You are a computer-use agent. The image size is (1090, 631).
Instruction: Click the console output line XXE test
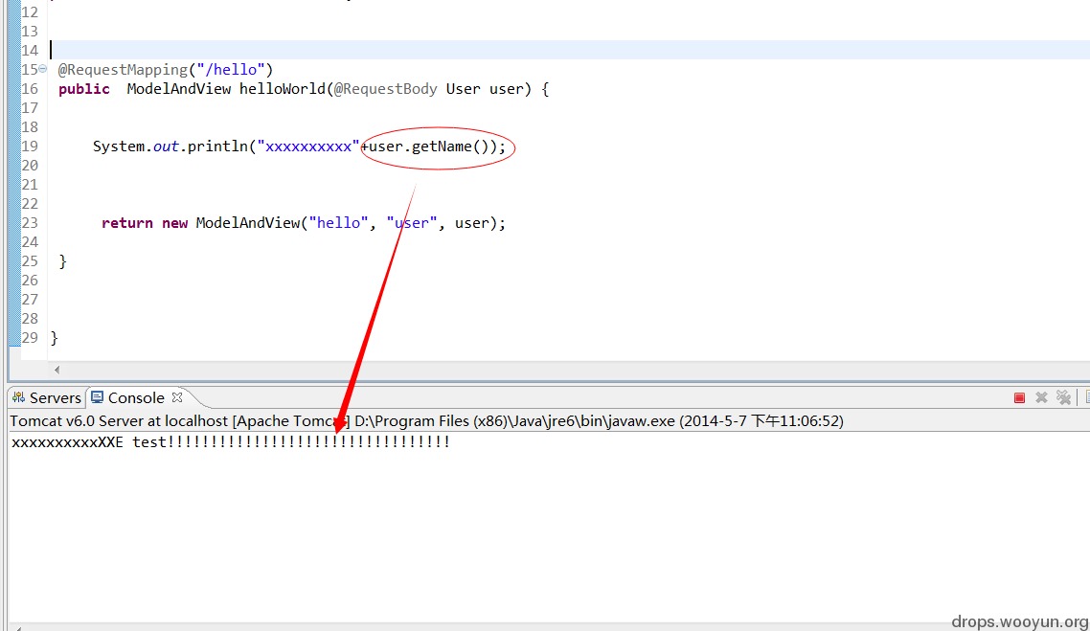pyautogui.click(x=231, y=442)
